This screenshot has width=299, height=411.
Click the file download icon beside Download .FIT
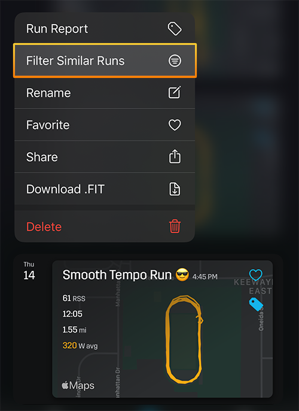175,189
